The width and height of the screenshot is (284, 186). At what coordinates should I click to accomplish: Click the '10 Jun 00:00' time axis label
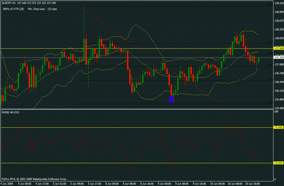click(x=218, y=184)
